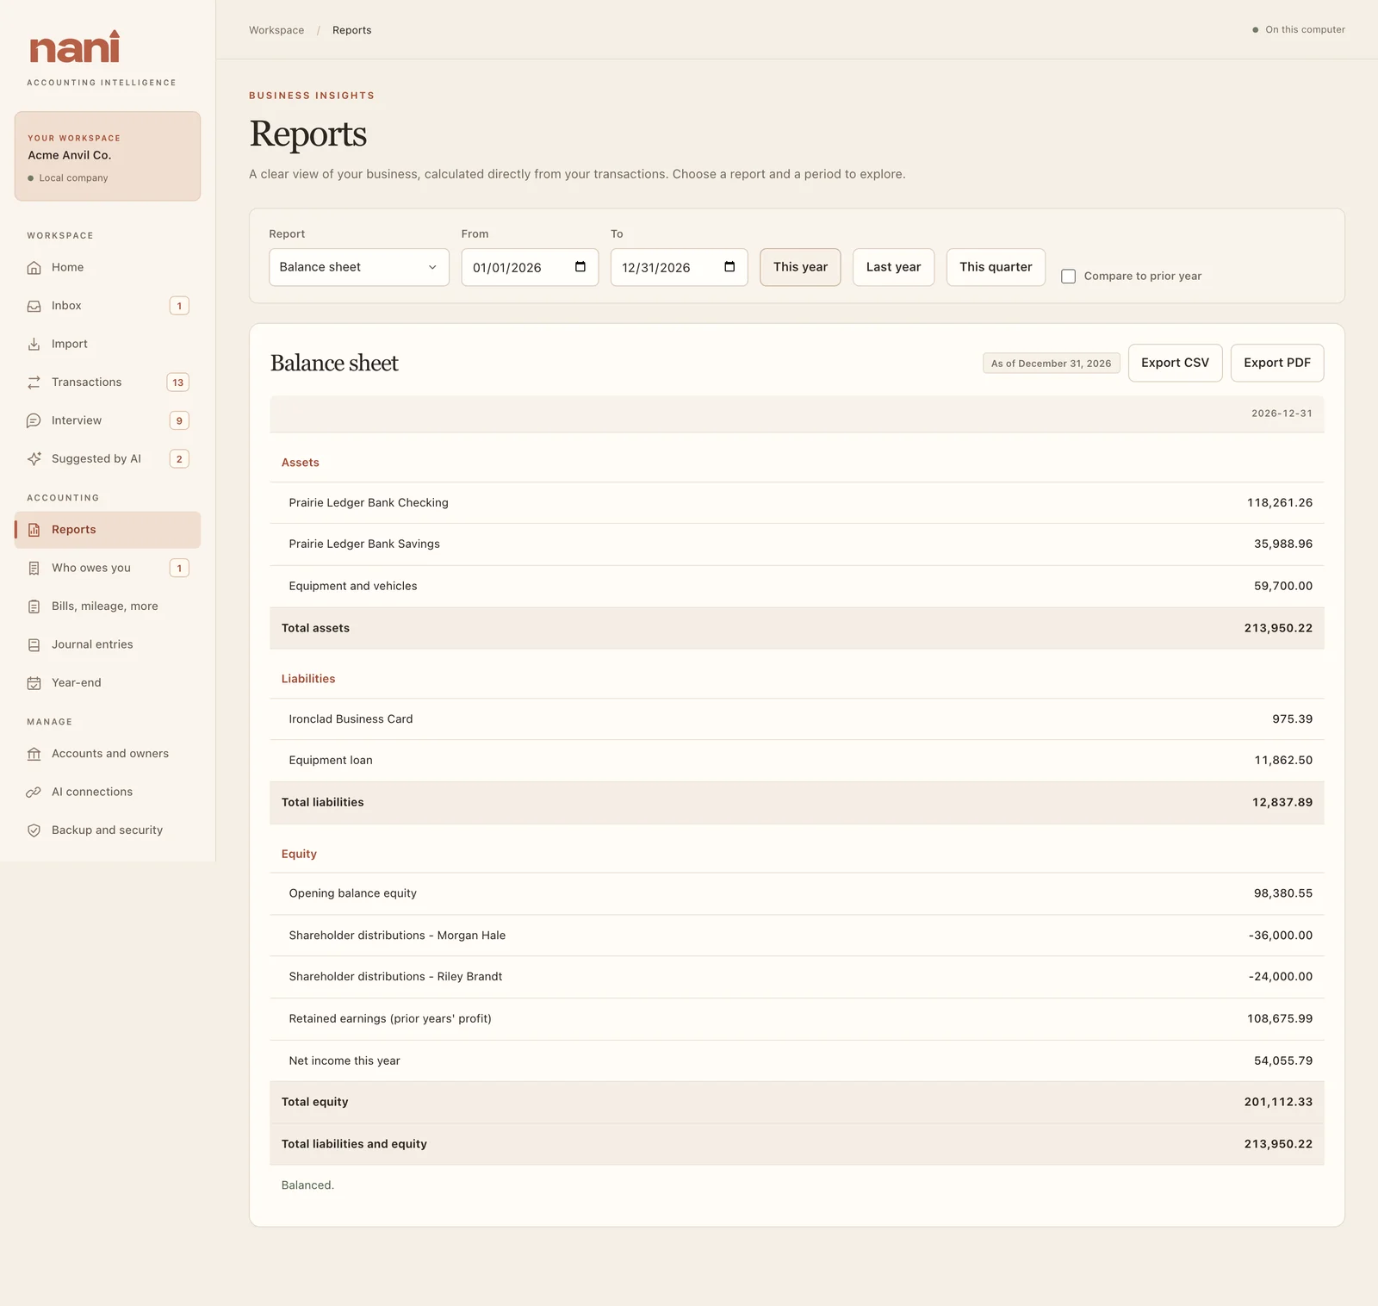The width and height of the screenshot is (1378, 1306).
Task: Open the From date calendar picker icon
Action: [580, 267]
